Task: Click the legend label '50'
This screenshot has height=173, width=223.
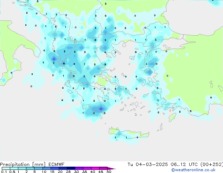Action: point(109,172)
